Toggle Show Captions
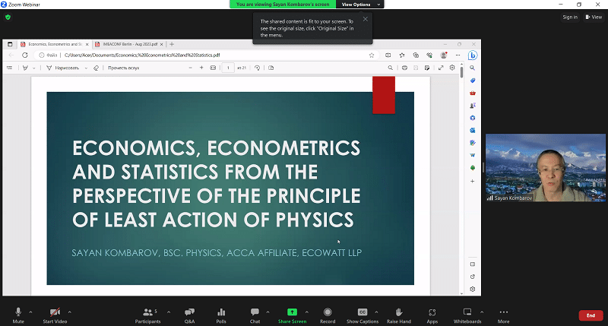The width and height of the screenshot is (608, 326). point(363,315)
